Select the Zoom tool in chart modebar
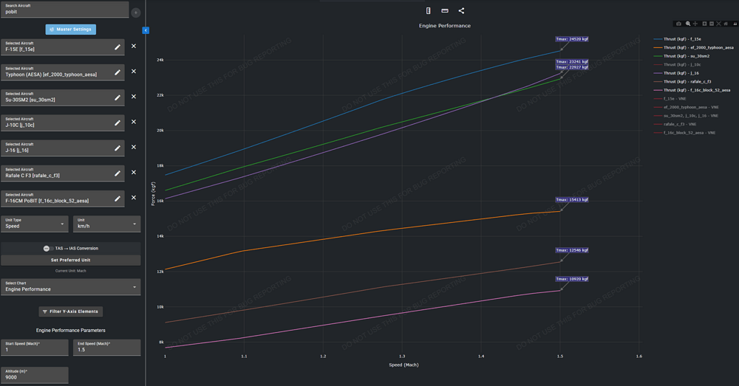Viewport: 739px width, 386px height. pos(688,24)
